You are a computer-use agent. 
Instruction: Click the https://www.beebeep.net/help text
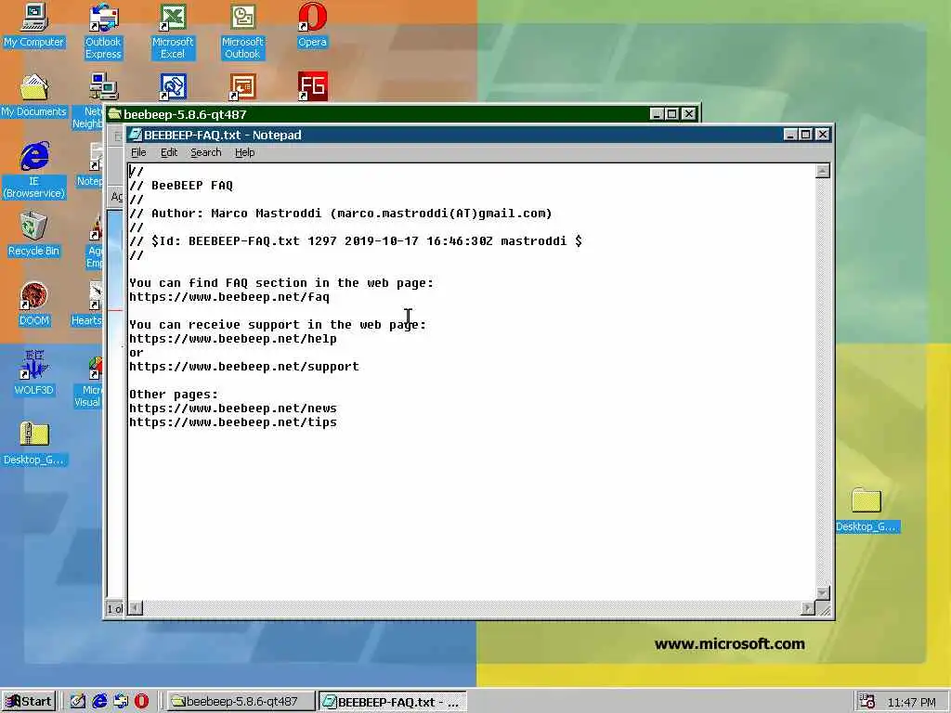click(233, 339)
